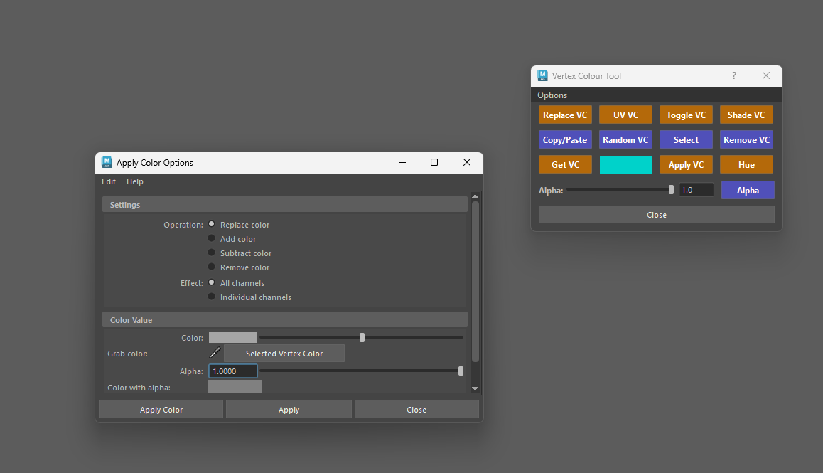Screen dimensions: 823x473
Task: Click the Apply Color button
Action: 161,410
